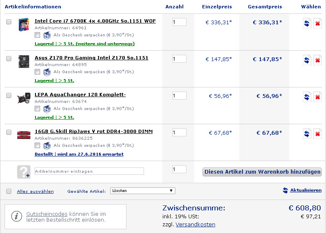
Task: Remove G.Skill RipJaws RAM with red X
Action: coord(318,133)
